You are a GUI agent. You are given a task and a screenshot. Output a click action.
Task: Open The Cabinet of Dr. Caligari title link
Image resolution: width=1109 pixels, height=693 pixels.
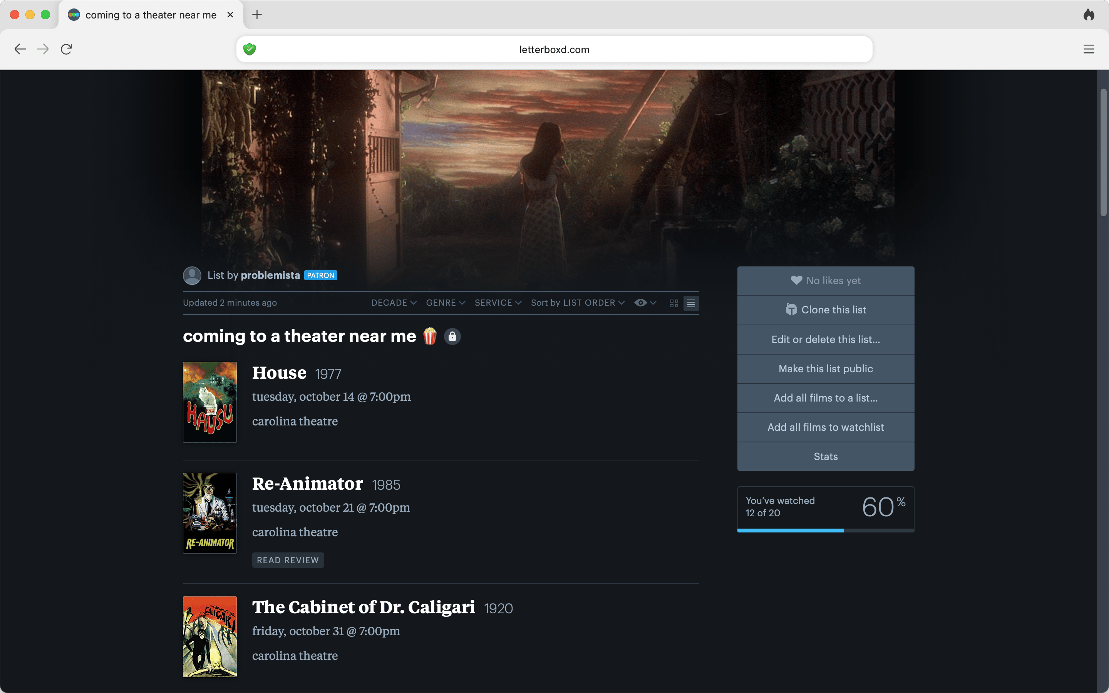coord(364,608)
